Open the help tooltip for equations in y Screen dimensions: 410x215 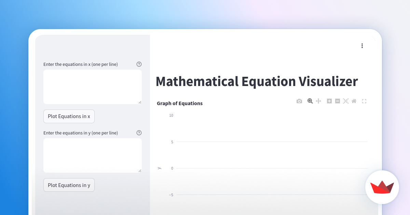[139, 133]
